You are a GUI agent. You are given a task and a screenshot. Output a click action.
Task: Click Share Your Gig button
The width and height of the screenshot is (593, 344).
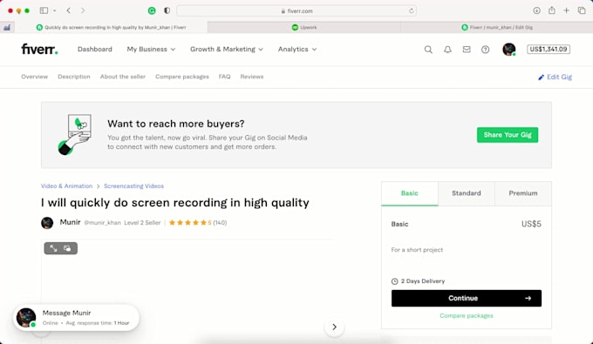click(508, 135)
